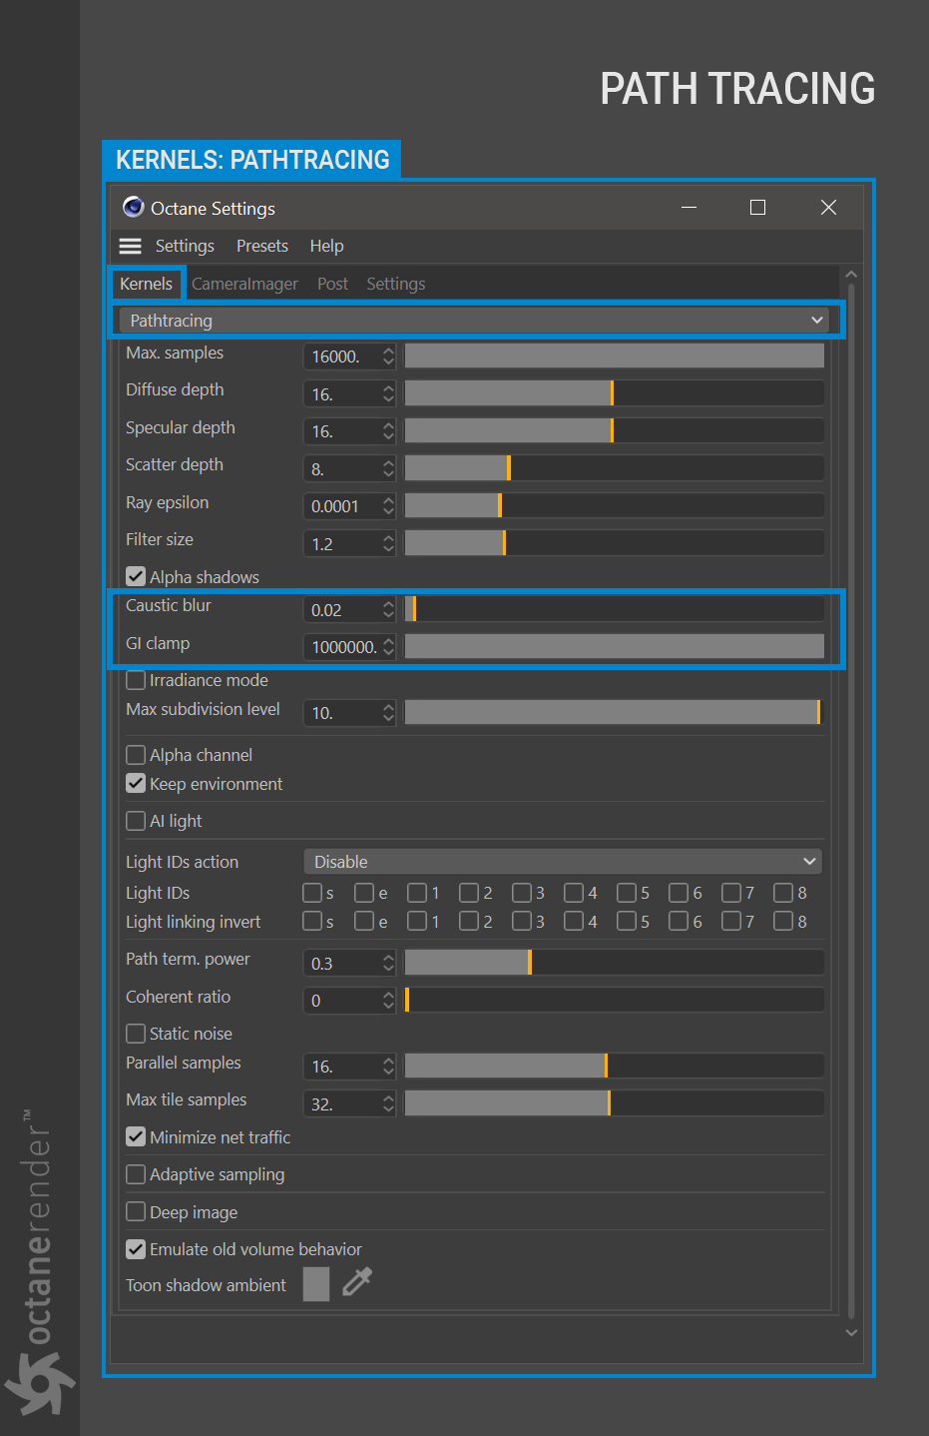Viewport: 929px width, 1436px height.
Task: Click Caustic blur stepper arrows
Action: (x=388, y=610)
